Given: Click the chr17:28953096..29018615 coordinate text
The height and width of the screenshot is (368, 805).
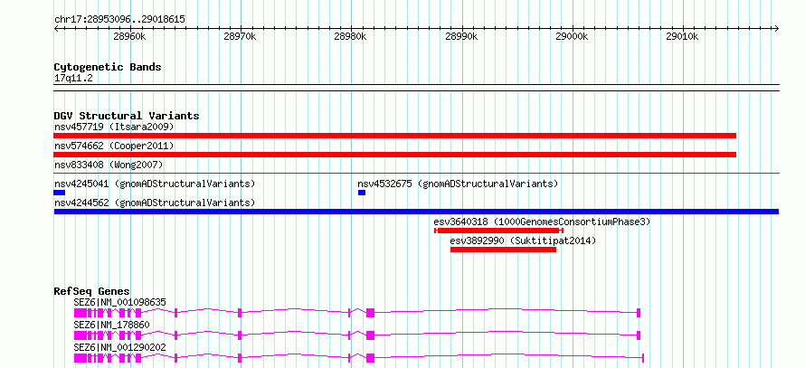Looking at the screenshot, I should 119,20.
